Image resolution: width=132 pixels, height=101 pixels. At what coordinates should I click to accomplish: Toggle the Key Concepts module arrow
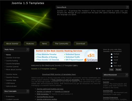[28, 91]
